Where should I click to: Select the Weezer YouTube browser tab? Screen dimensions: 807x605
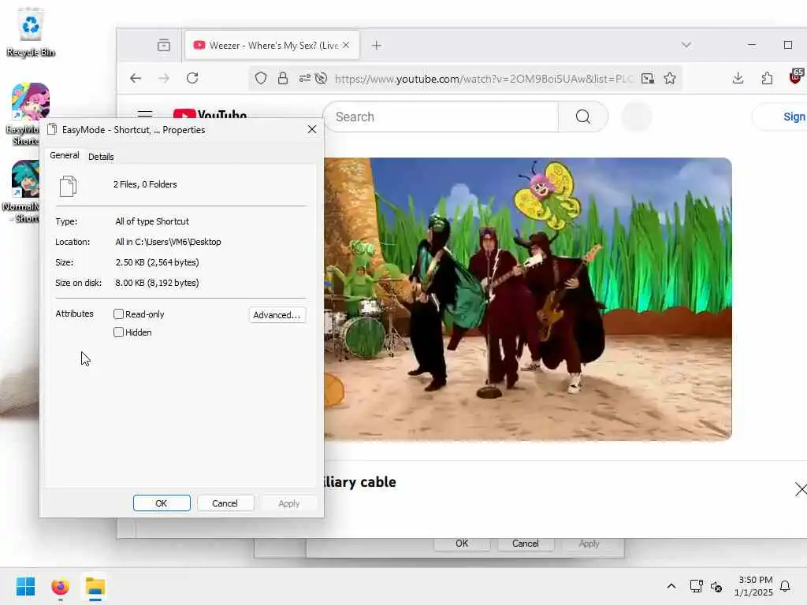[x=272, y=45]
